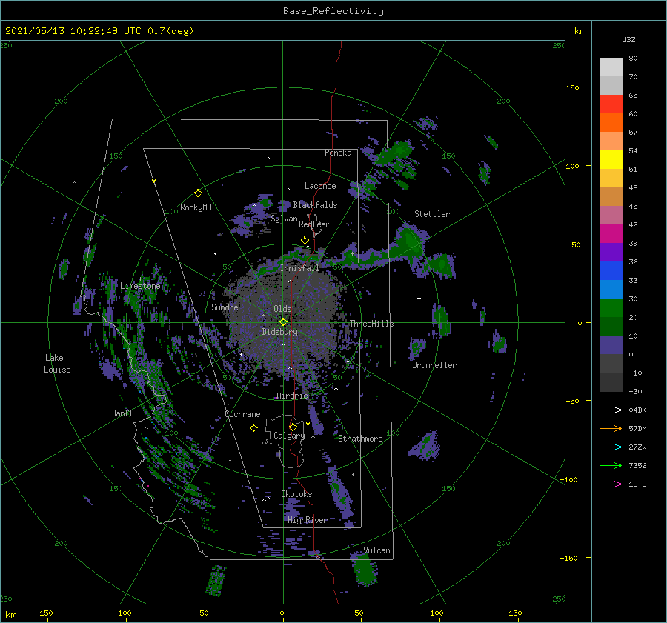Click the Sundre label

click(225, 307)
